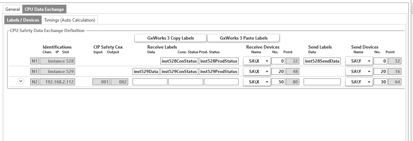The image size is (413, 141).
Task: Click N1 channel cell of Instance 528
Action: pos(35,61)
